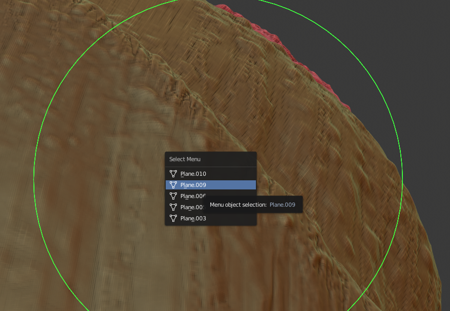The width and height of the screenshot is (450, 311).
Task: Pick Plane.006 from the Select Menu
Action: [x=211, y=196]
